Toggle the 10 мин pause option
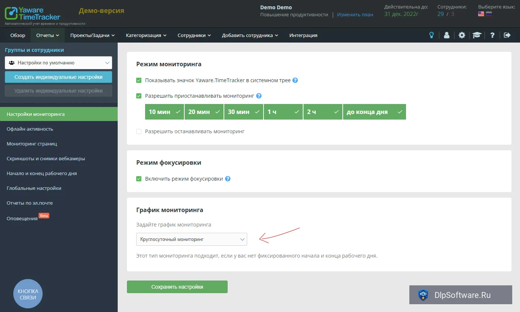 pos(164,112)
